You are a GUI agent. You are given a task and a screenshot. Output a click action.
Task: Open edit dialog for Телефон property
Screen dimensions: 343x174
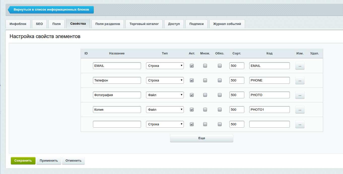pos(300,80)
